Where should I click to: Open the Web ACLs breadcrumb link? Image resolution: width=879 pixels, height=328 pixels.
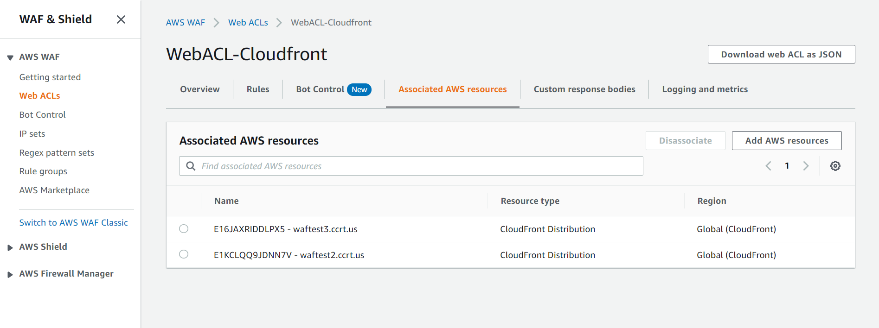248,22
